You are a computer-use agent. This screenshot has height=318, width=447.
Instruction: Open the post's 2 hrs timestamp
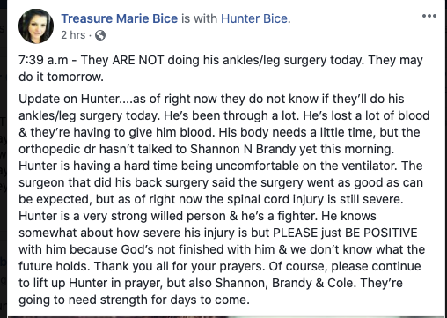[73, 35]
